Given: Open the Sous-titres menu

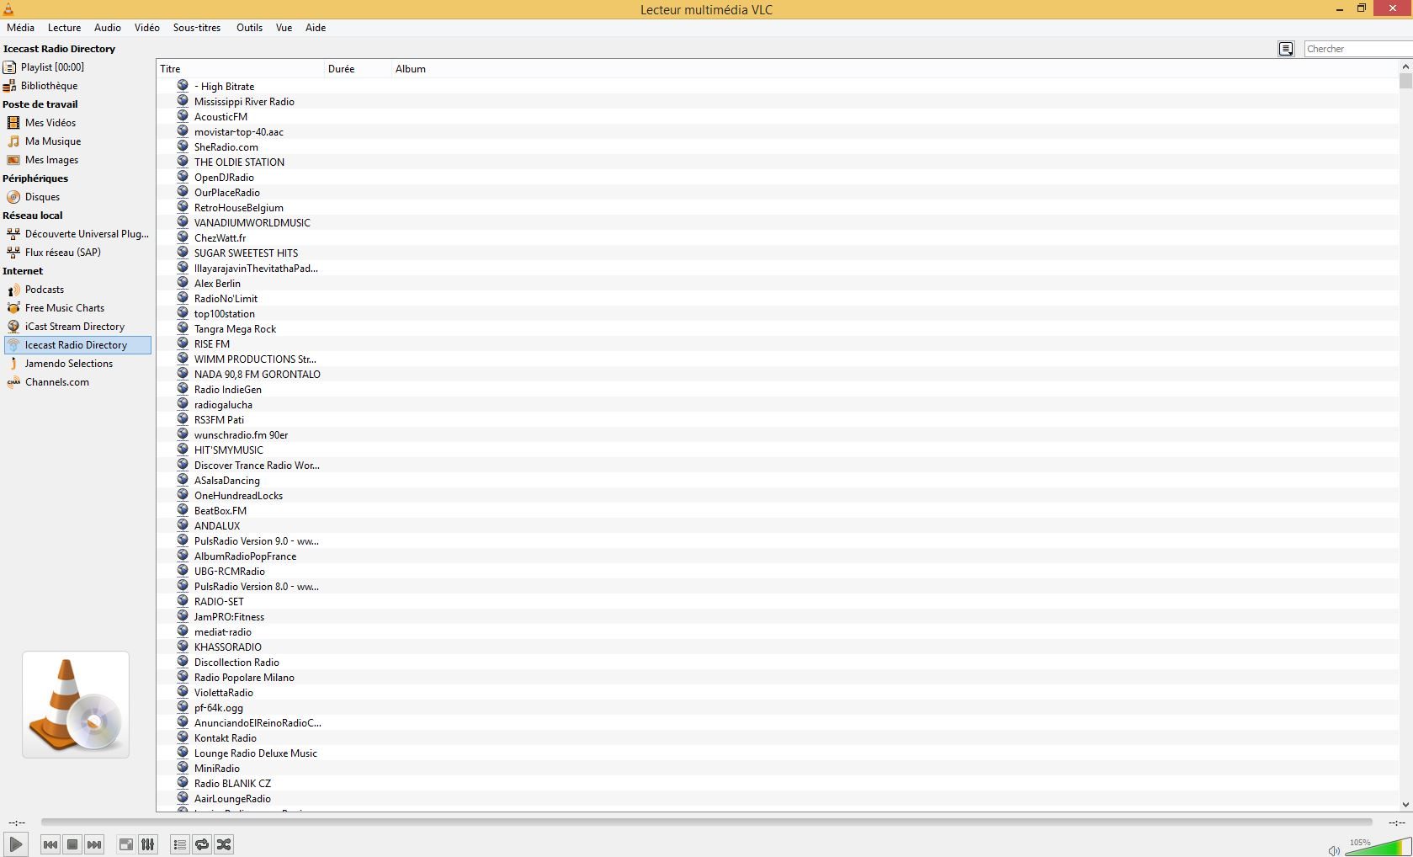Looking at the screenshot, I should tap(197, 28).
